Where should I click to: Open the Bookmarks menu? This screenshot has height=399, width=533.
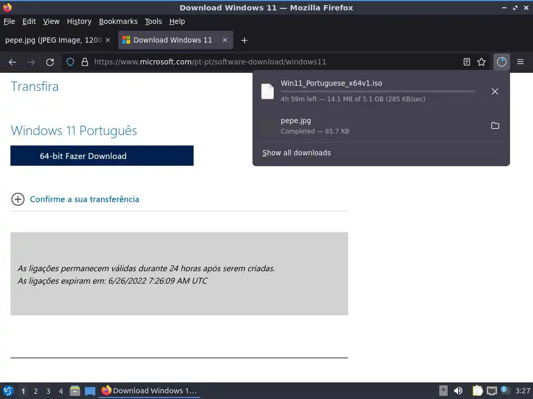(118, 21)
